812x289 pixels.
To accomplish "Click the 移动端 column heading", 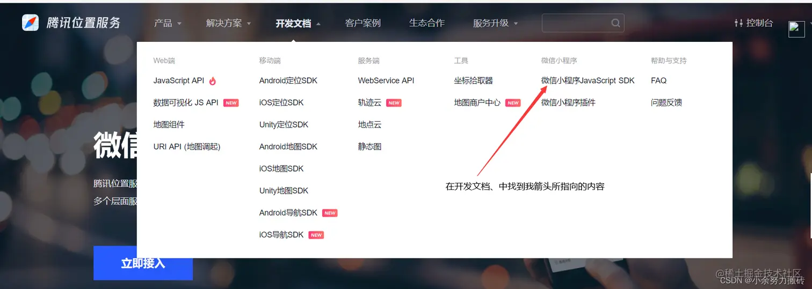I will 270,61.
